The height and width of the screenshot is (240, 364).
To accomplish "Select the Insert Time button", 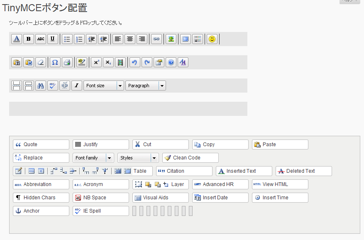I will (280, 198).
